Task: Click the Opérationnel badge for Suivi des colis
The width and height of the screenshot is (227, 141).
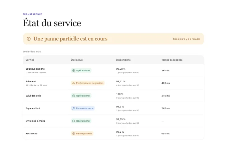Action: point(81,96)
